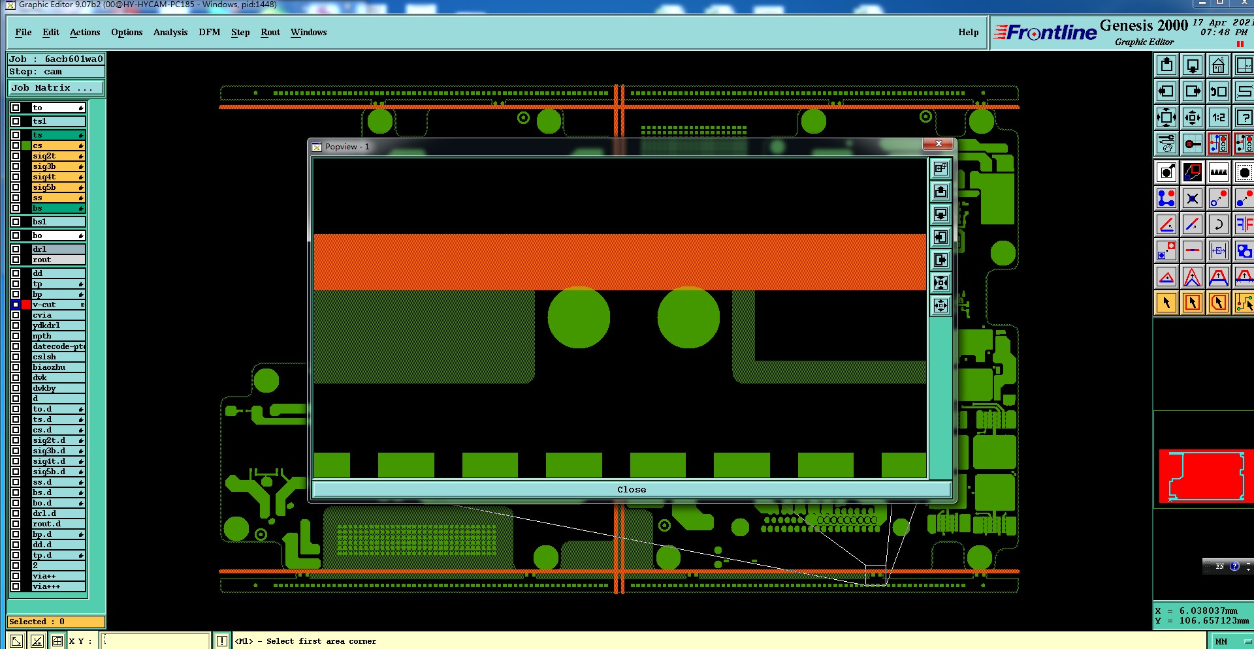Click the pan up icon in main toolbar
The image size is (1254, 649).
point(1166,66)
